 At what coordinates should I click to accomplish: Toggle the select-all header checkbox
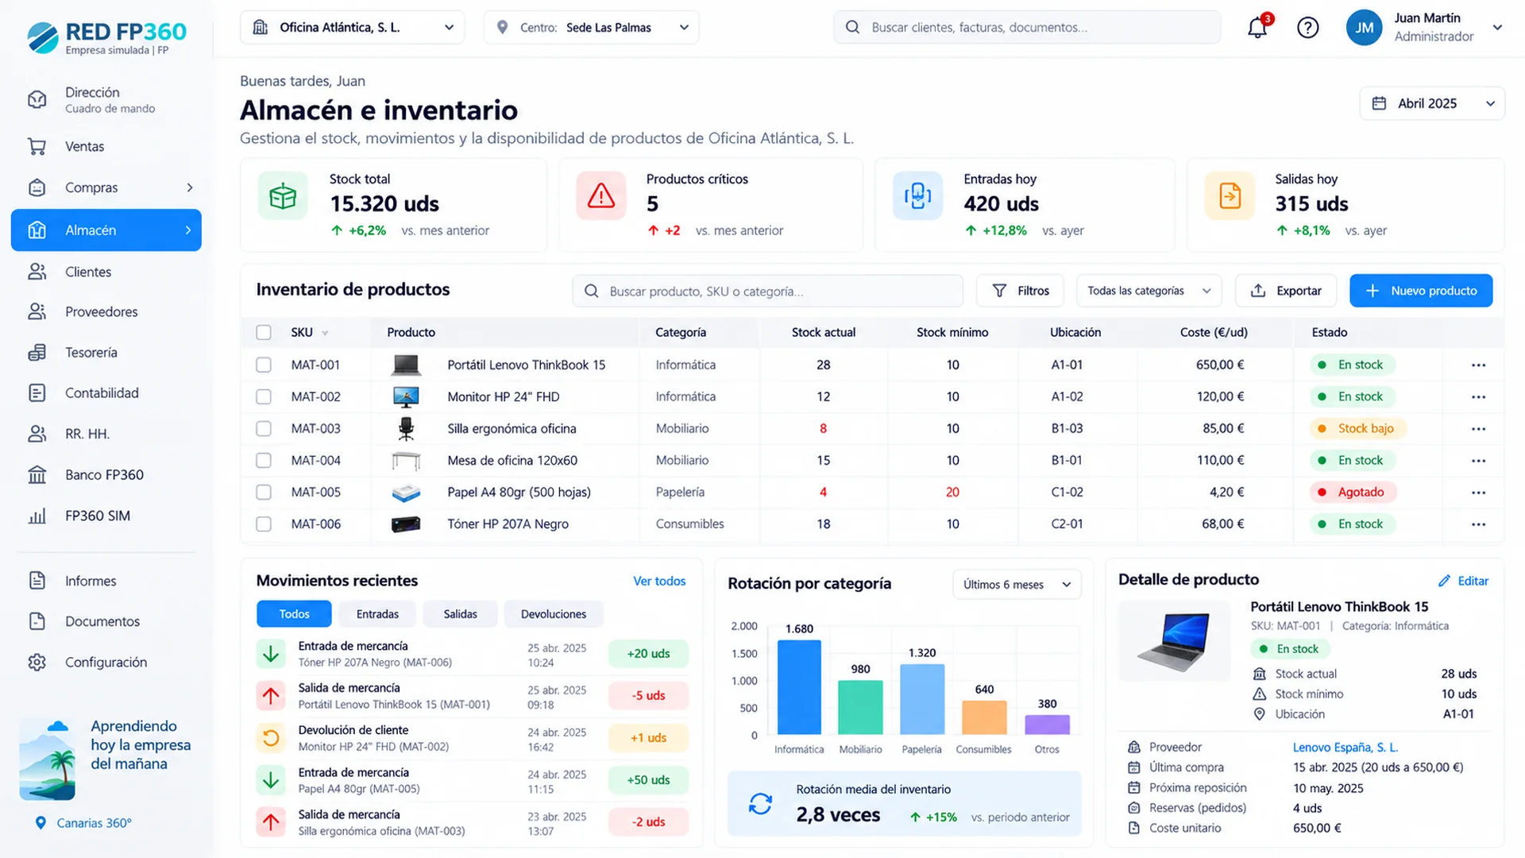coord(264,332)
